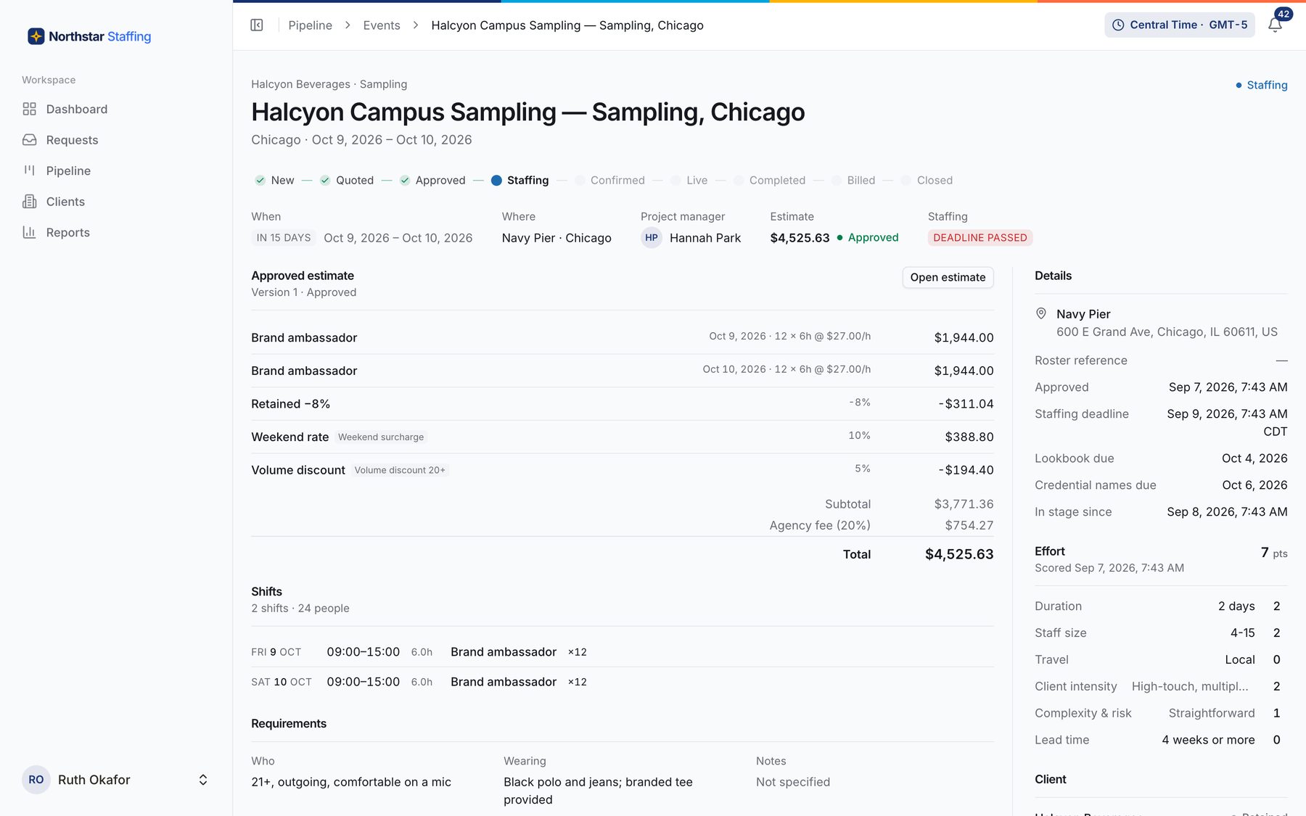Image resolution: width=1306 pixels, height=816 pixels.
Task: Select the Closed stage step
Action: pos(927,180)
